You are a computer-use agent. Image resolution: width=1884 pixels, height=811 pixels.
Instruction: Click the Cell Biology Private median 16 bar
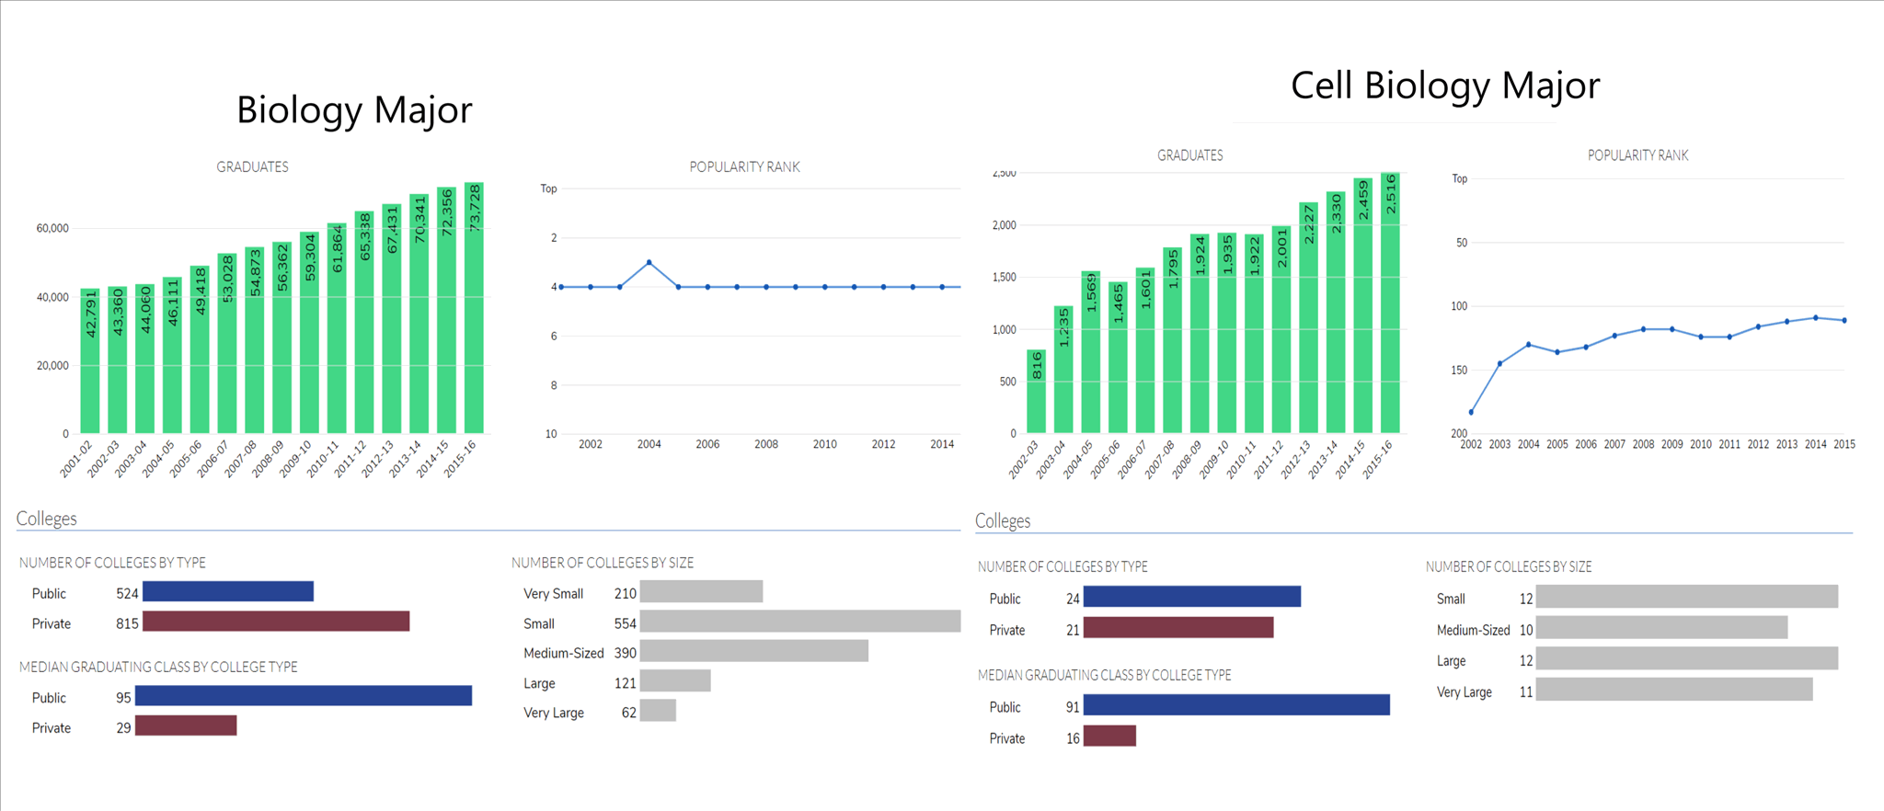point(1109,736)
